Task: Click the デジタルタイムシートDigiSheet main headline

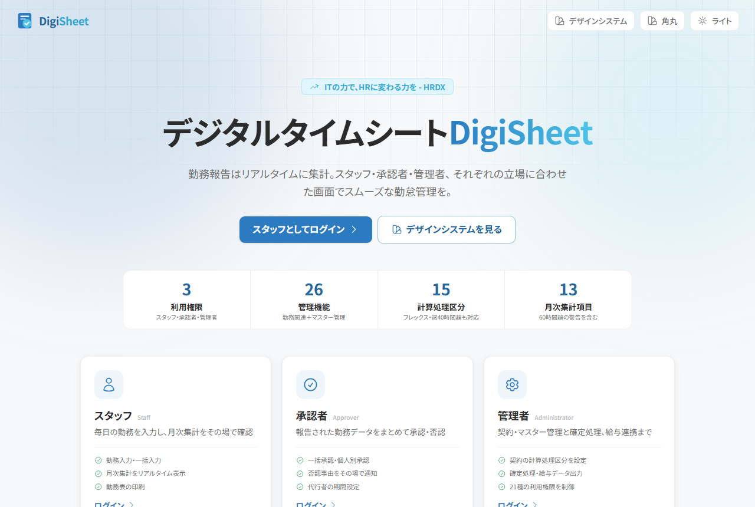Action: tap(377, 133)
